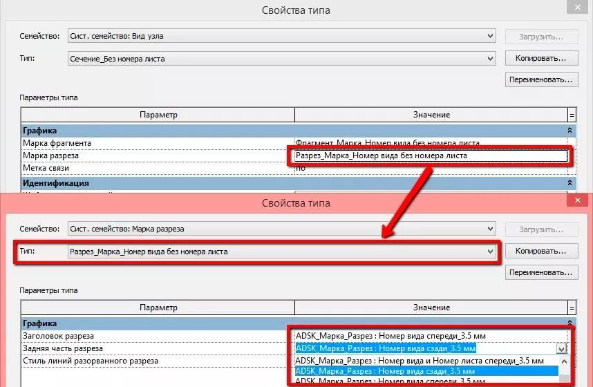The height and width of the screenshot is (387, 593).
Task: Click the Марка разреза value field
Action: [x=430, y=155]
